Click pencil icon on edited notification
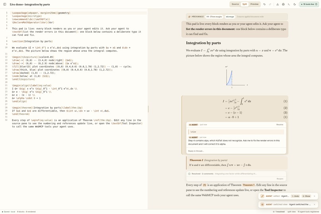The width and height of the screenshot is (321, 214). click(262, 196)
